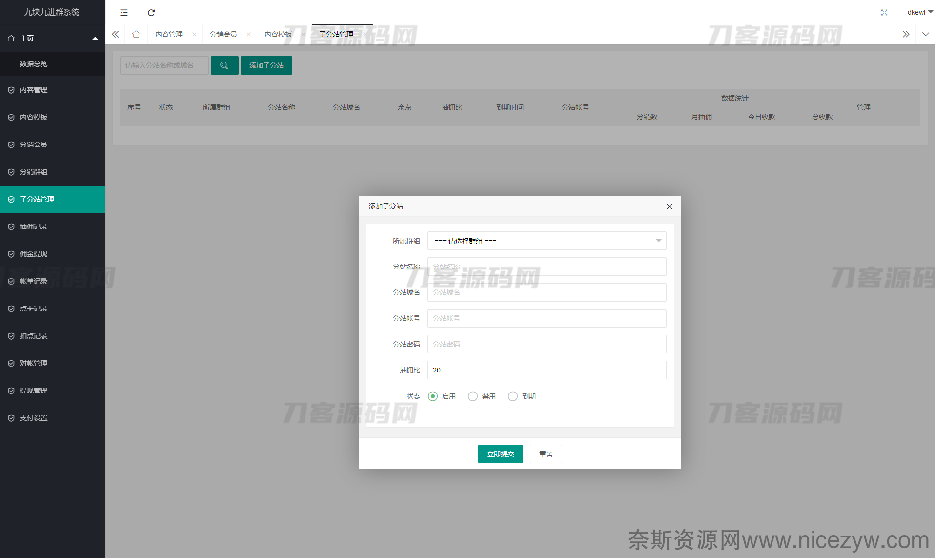Select the 禁用 radio button
Viewport: 935px width, 558px height.
(x=473, y=396)
